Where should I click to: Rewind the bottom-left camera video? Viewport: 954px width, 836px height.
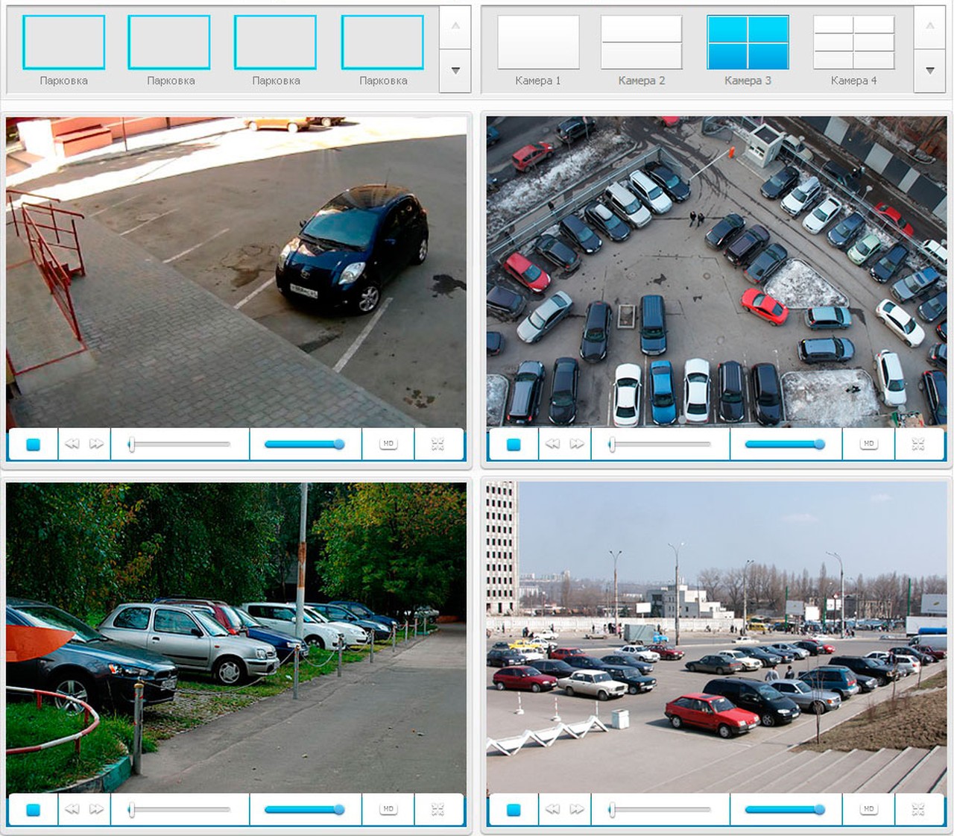(x=72, y=809)
